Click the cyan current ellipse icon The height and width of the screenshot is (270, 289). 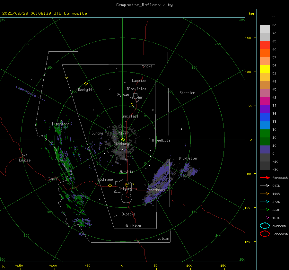[265, 226]
